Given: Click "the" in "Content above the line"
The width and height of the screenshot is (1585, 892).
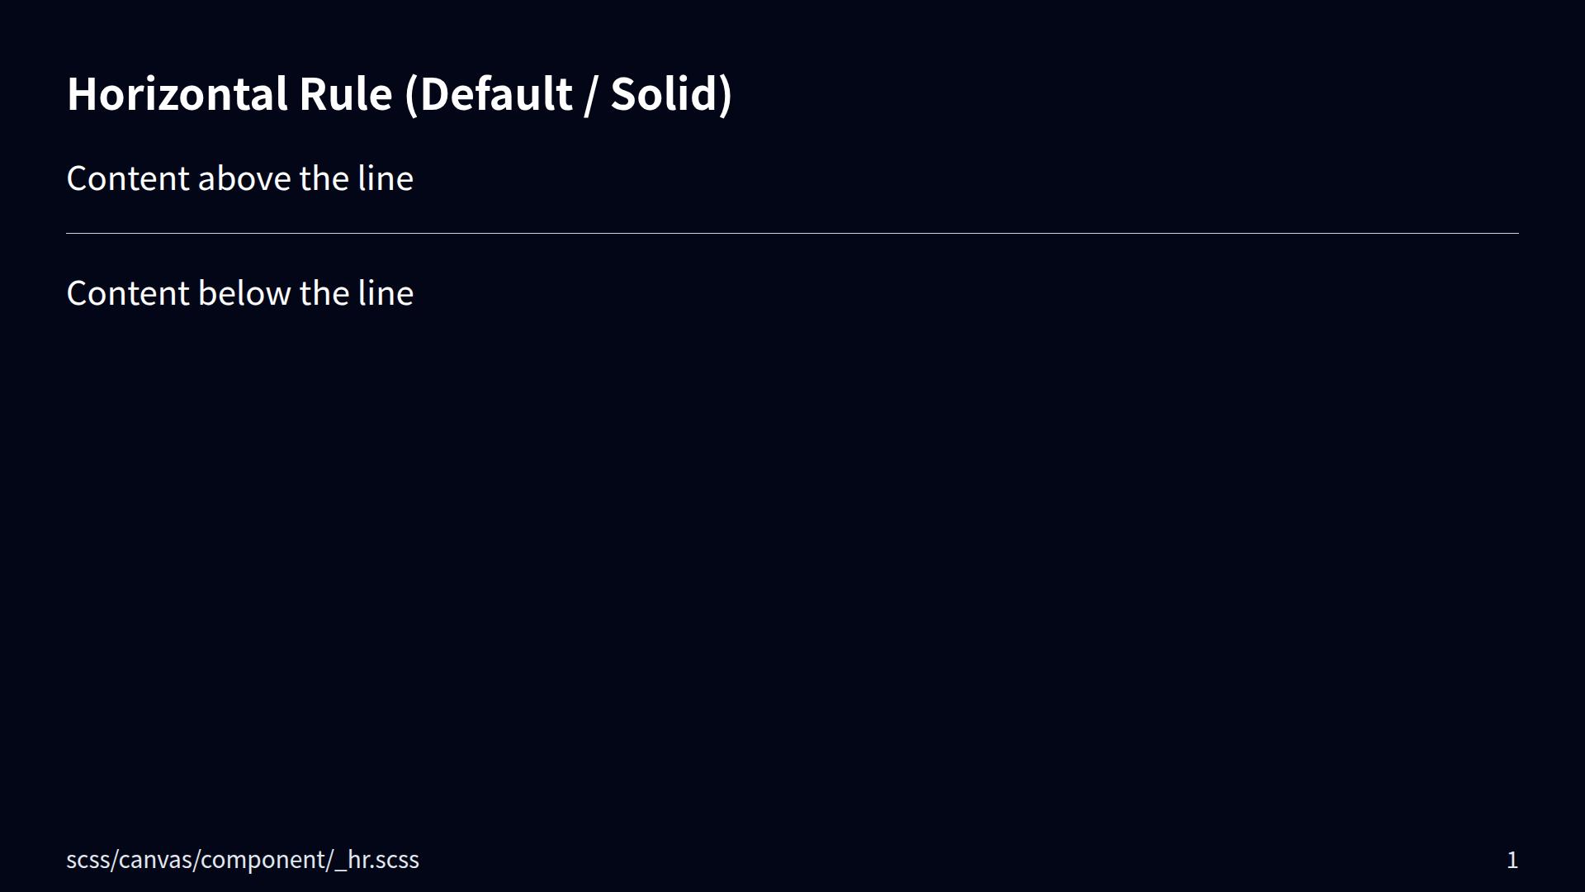Looking at the screenshot, I should (324, 178).
